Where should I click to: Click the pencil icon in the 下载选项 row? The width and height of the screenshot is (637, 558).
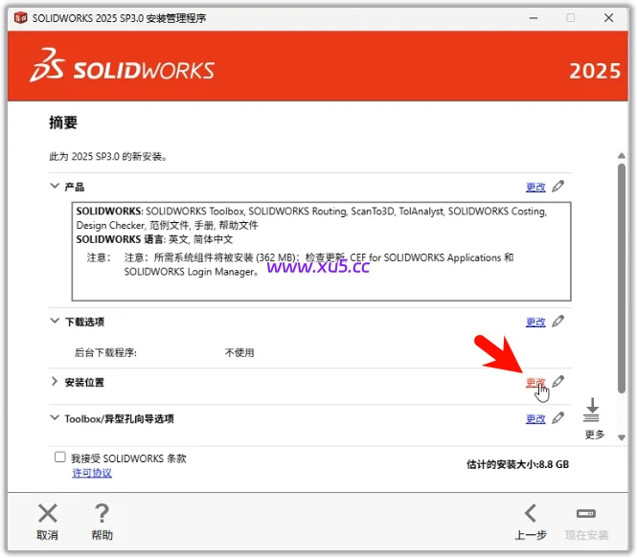click(558, 322)
